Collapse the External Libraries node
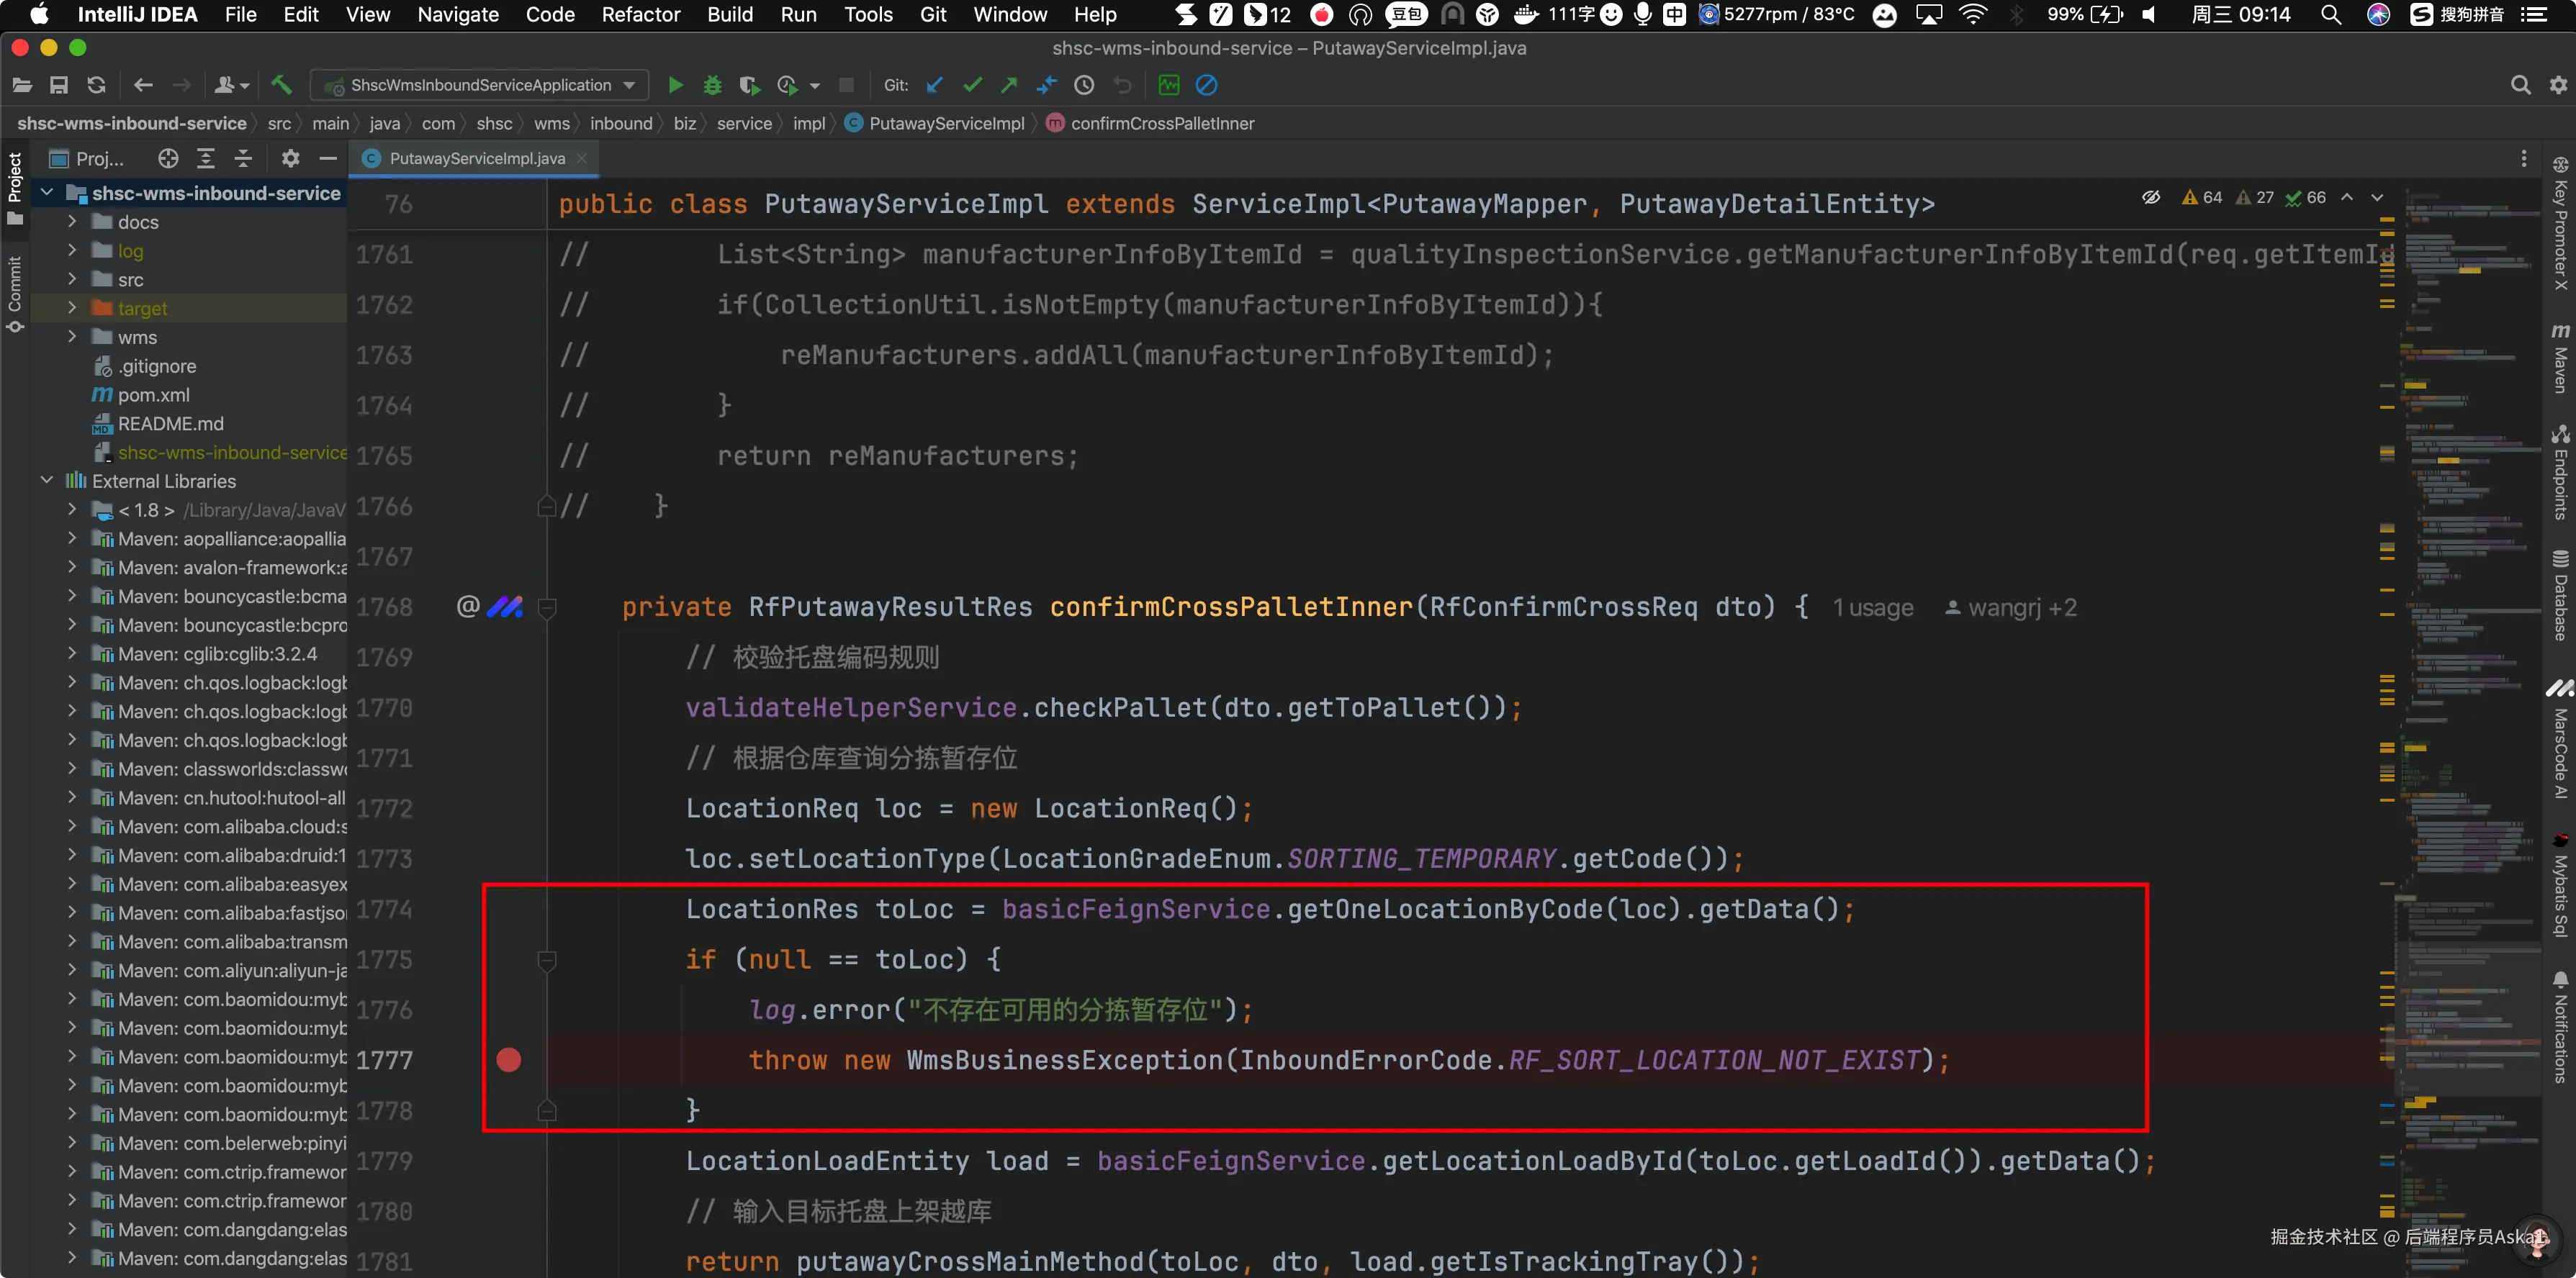2576x1278 pixels. tap(47, 481)
